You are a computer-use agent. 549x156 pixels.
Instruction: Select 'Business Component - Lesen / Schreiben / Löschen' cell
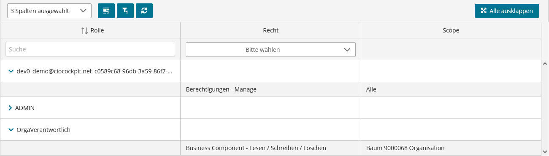[x=270, y=148]
